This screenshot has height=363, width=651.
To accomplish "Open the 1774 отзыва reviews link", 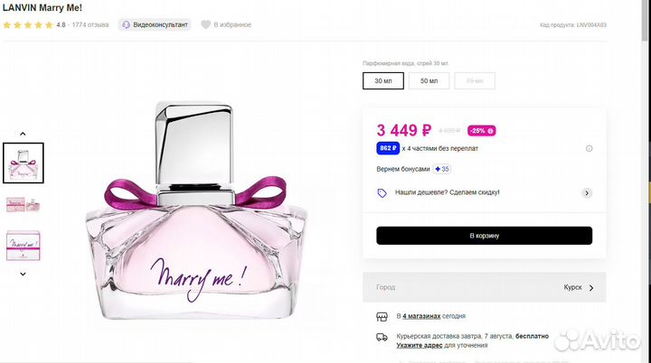I will (90, 24).
